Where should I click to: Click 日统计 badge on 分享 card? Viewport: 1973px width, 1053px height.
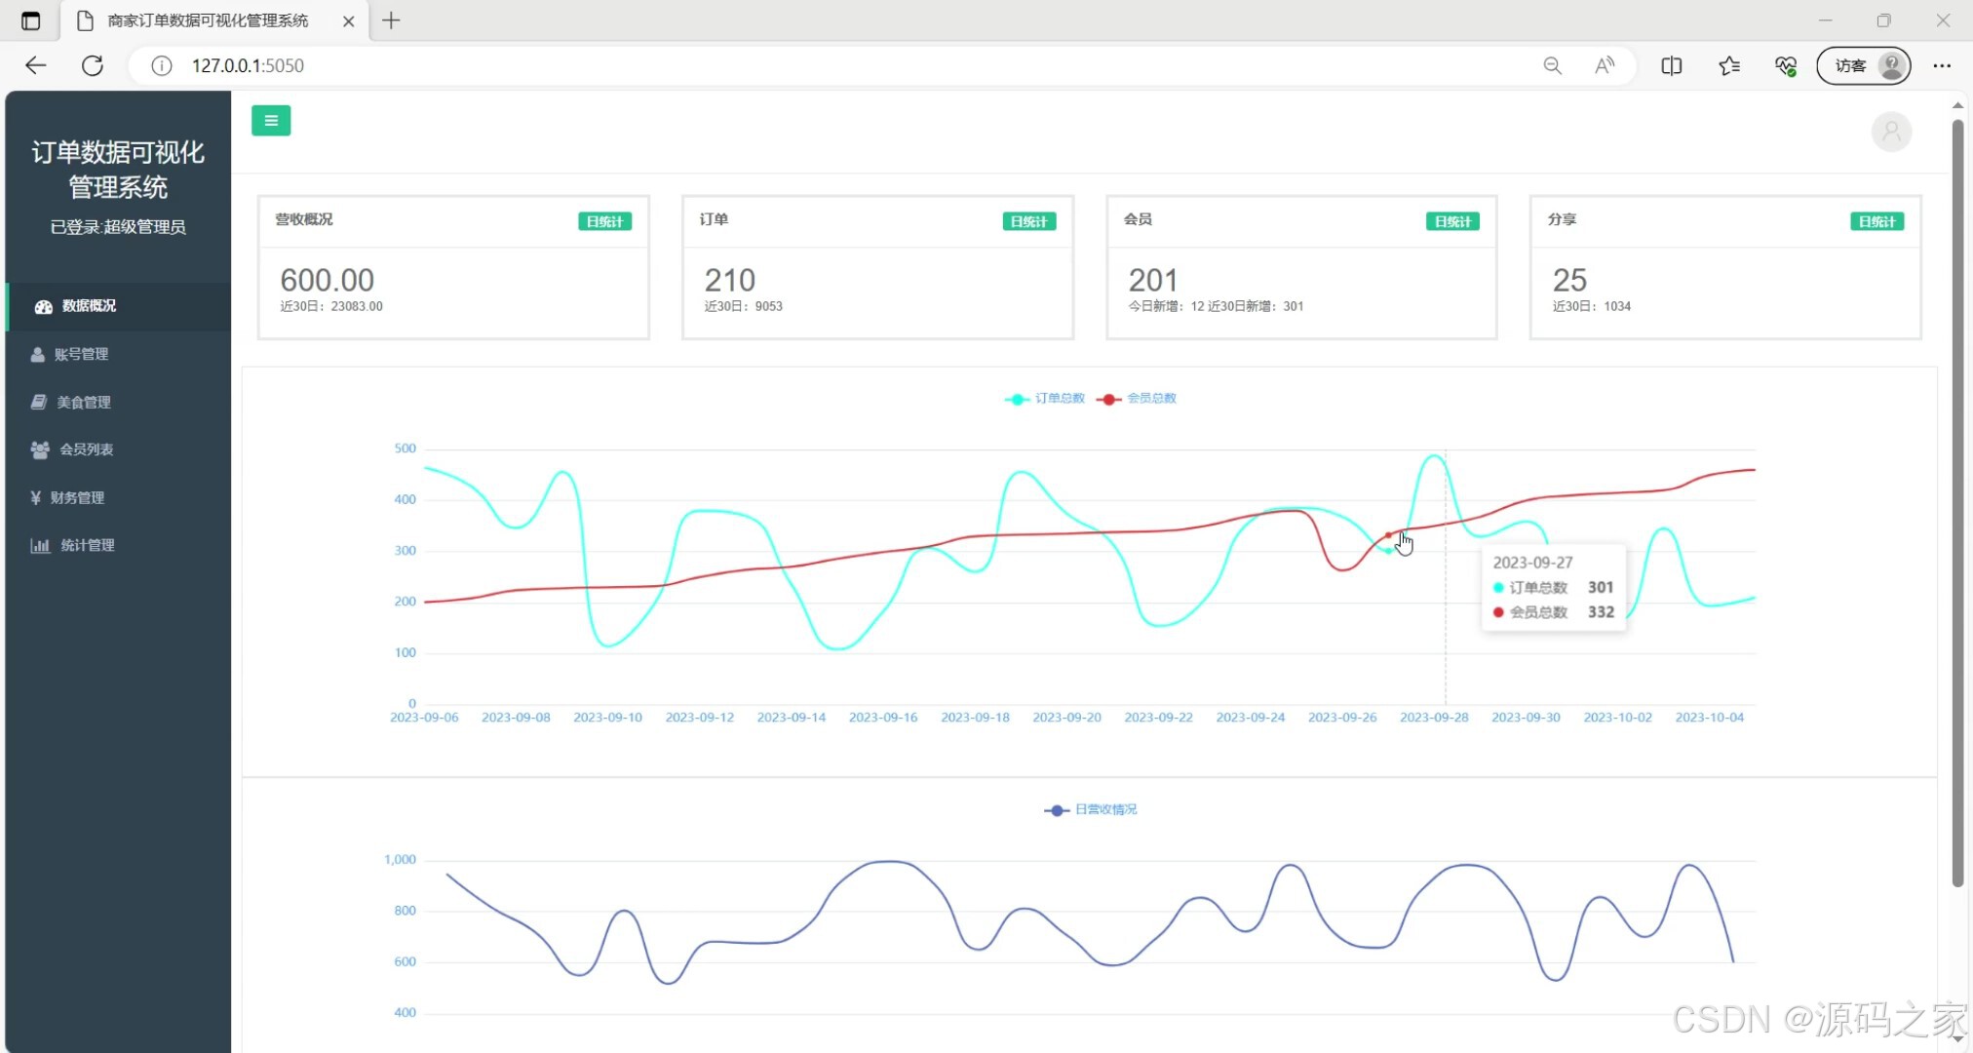1876,221
